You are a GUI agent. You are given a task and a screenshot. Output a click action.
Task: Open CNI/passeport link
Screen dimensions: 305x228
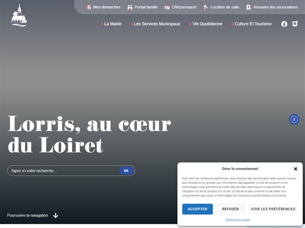tap(184, 7)
